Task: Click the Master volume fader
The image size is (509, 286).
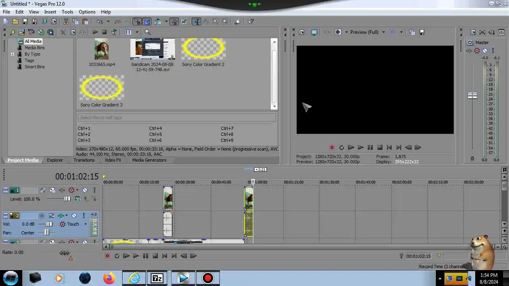Action: [472, 95]
